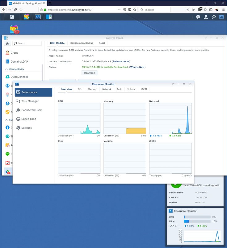Open Firefox page actions three dots
Image resolution: width=227 pixels, height=248 pixels.
(120, 10)
